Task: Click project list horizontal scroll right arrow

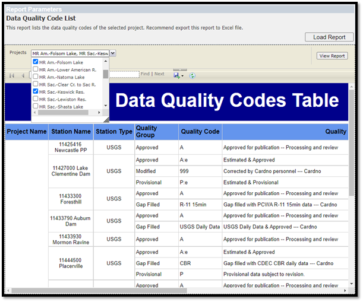Action: point(99,112)
